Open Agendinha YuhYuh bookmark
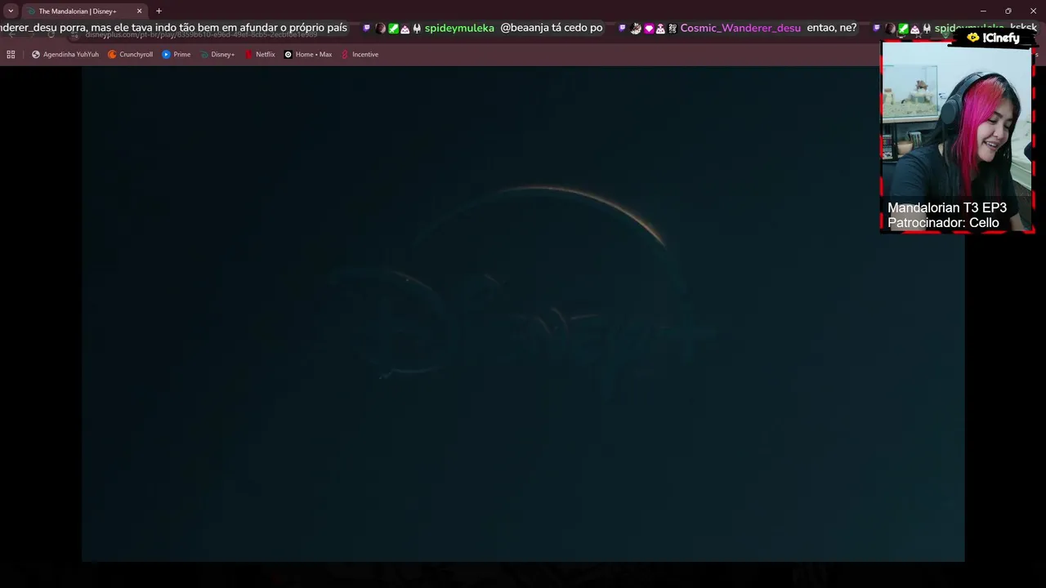Screen dimensions: 1046x588 point(65,54)
